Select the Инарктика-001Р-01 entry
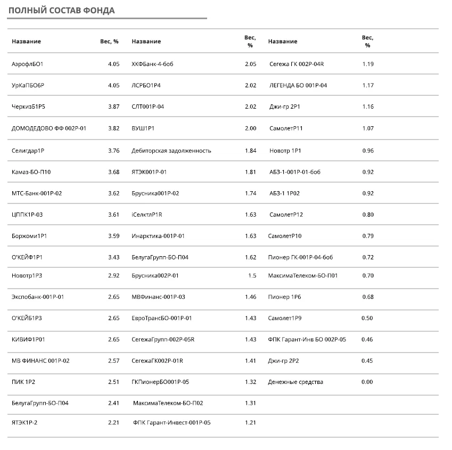452x450 pixels. (x=158, y=235)
